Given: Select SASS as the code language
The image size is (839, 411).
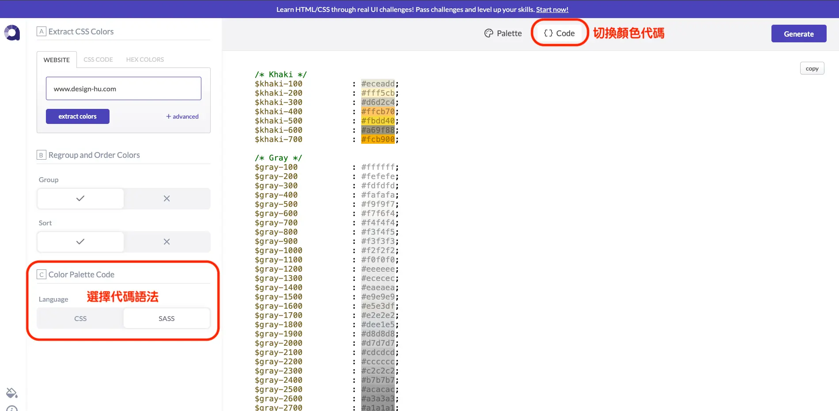Looking at the screenshot, I should [x=166, y=318].
